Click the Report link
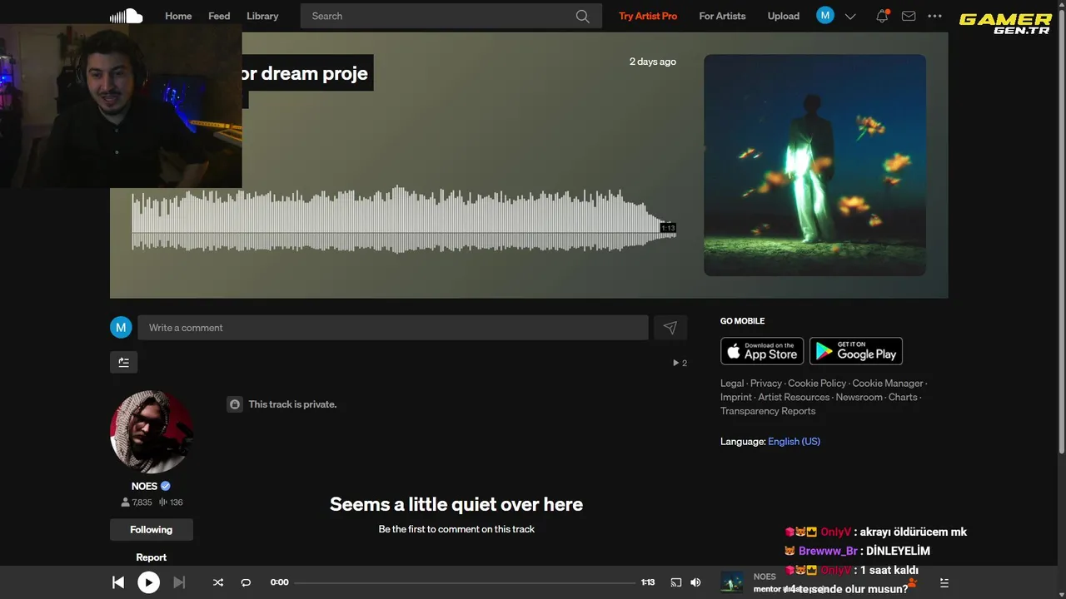Screen dimensions: 1066x599 (151, 557)
